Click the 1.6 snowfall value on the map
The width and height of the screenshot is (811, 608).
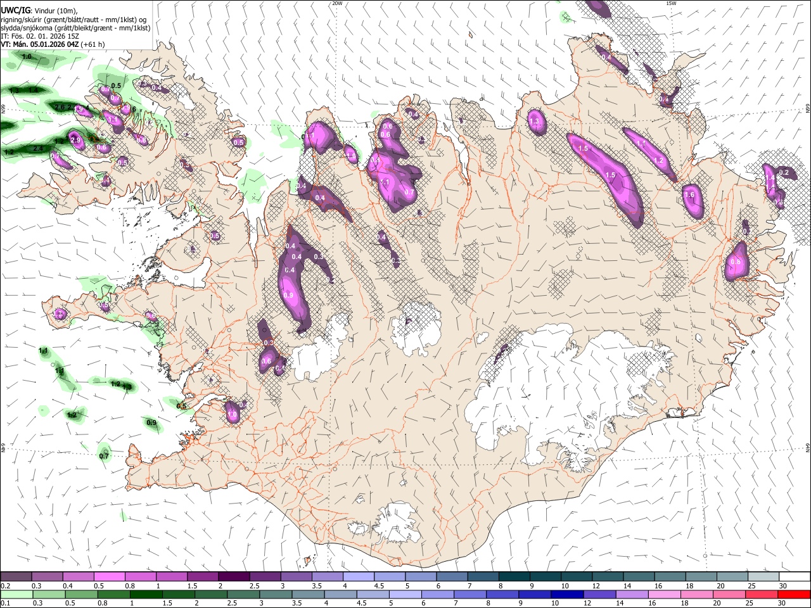point(689,195)
